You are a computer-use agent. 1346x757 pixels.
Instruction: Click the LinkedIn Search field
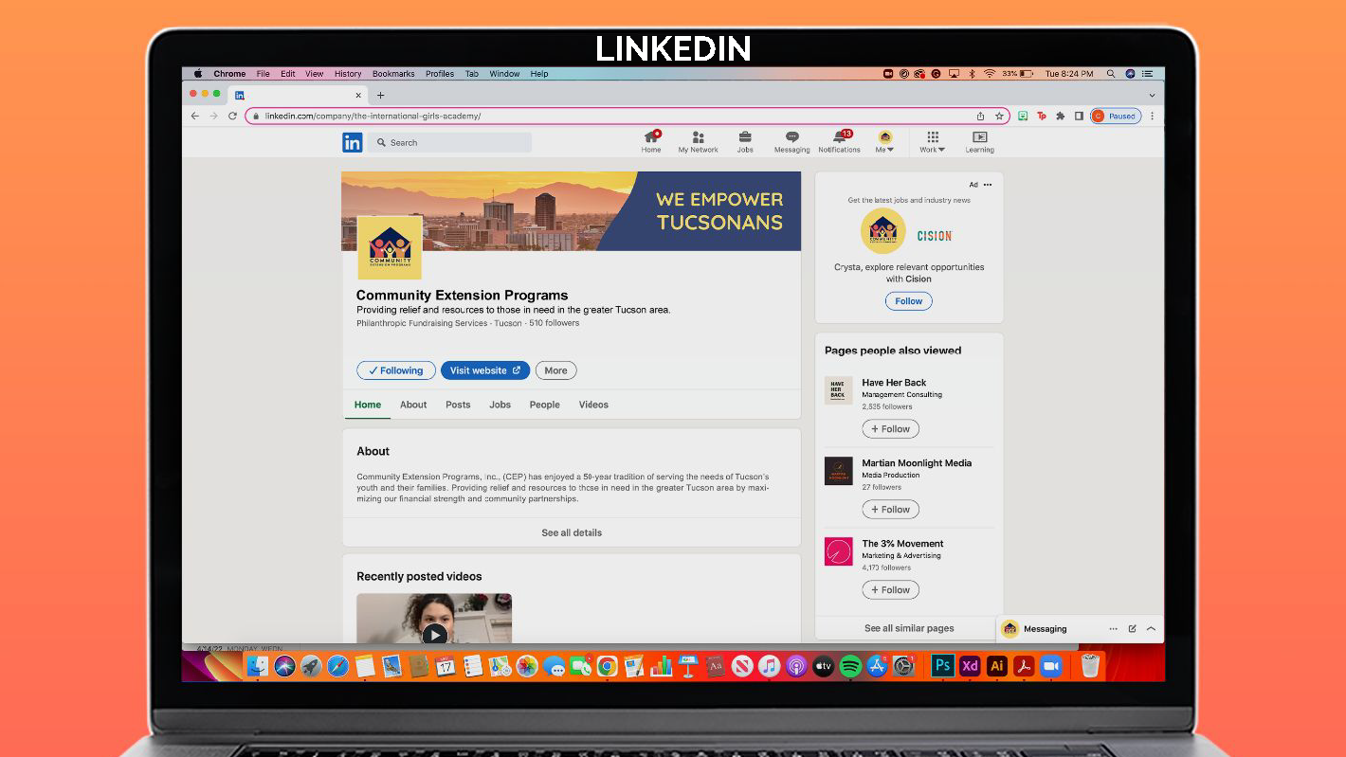tap(449, 143)
